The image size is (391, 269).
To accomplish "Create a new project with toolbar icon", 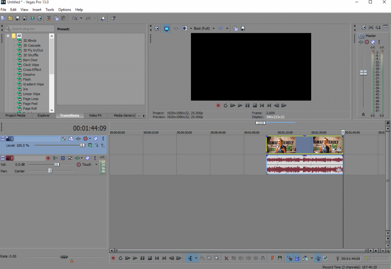I will pos(3,18).
